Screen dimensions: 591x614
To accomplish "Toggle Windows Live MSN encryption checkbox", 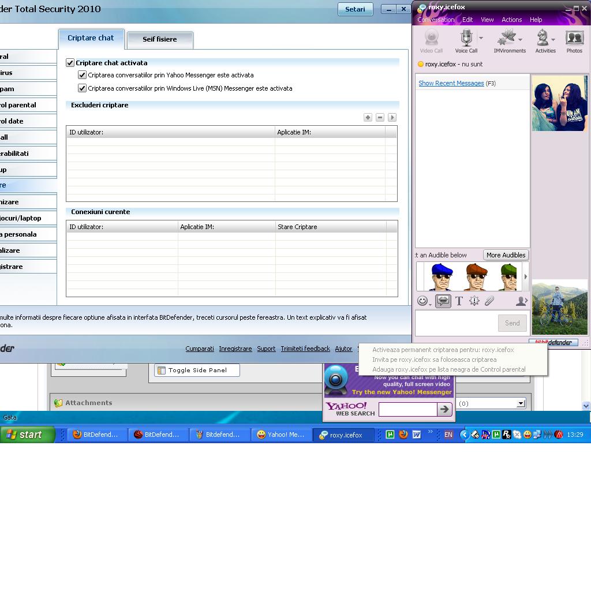I will 82,88.
